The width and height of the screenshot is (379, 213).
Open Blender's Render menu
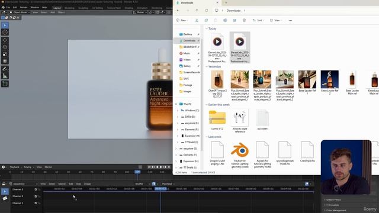coord(24,8)
